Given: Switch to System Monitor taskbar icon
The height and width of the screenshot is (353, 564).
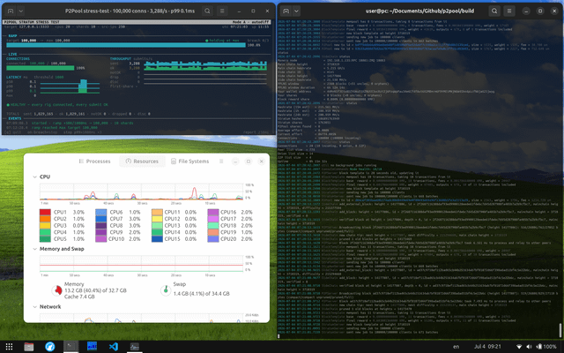Looking at the screenshot, I should click(x=135, y=347).
